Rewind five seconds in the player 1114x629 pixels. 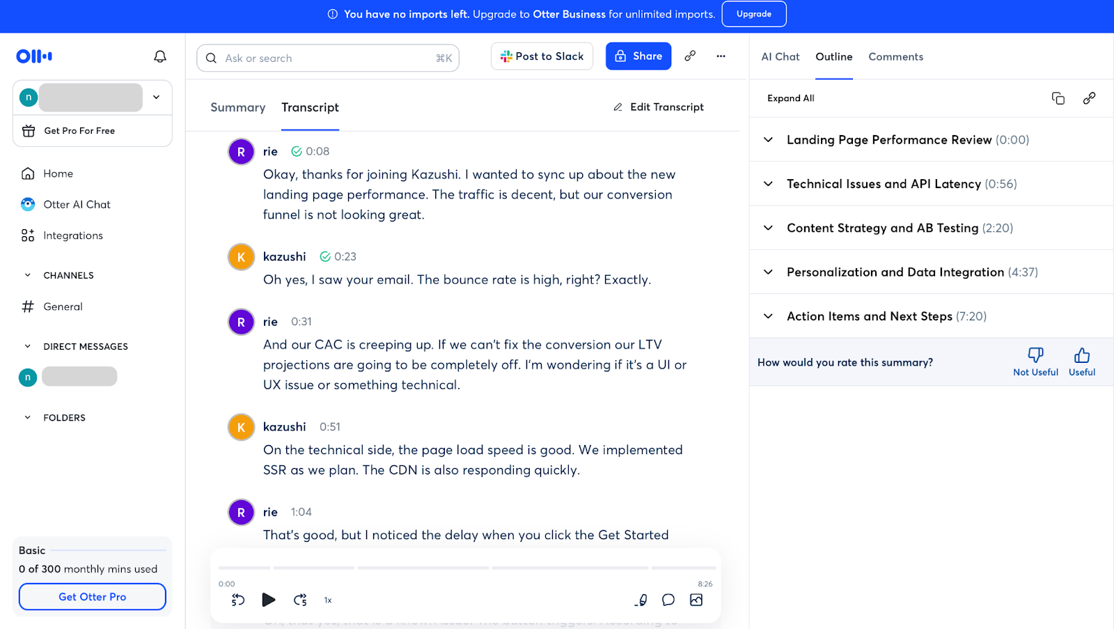tap(238, 600)
